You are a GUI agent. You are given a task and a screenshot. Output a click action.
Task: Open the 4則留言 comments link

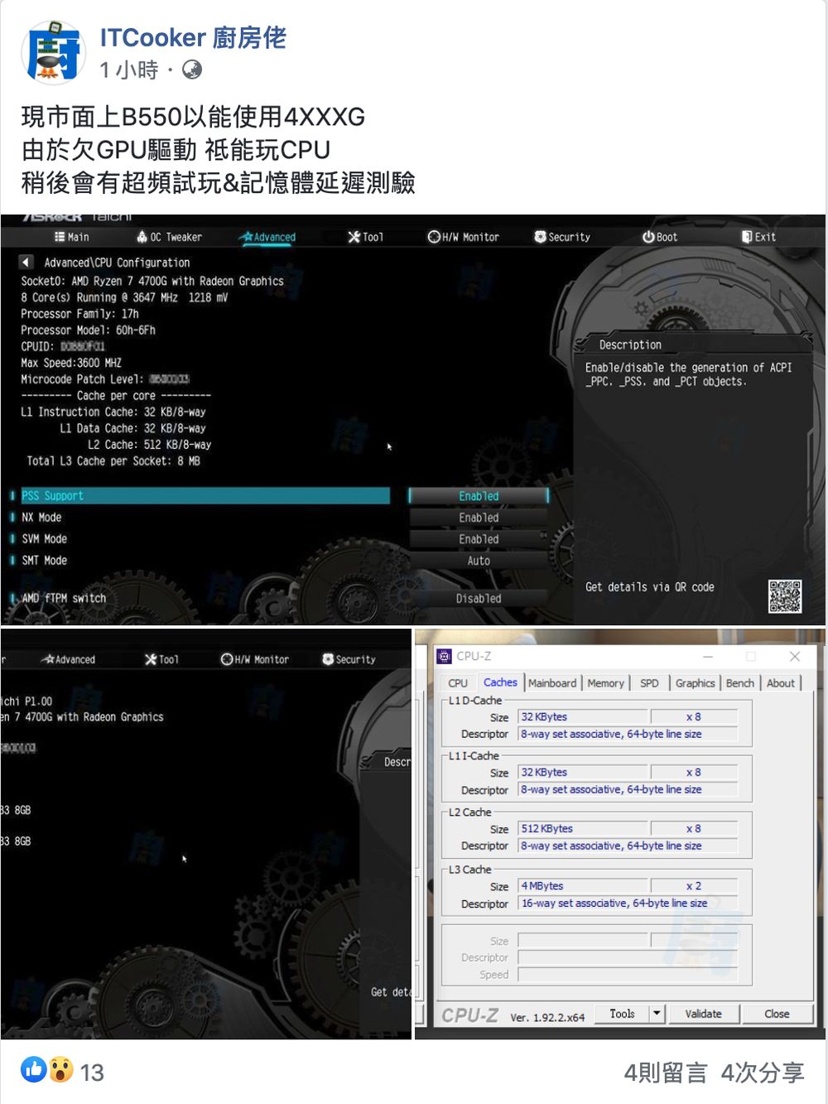click(x=665, y=1073)
